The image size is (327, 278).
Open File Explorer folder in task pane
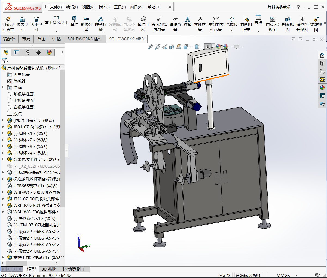tap(322, 71)
